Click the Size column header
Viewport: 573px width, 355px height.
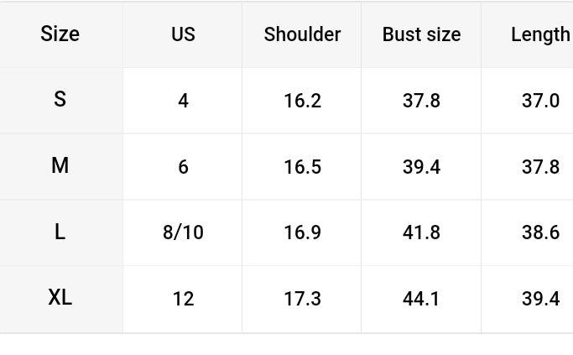click(60, 34)
